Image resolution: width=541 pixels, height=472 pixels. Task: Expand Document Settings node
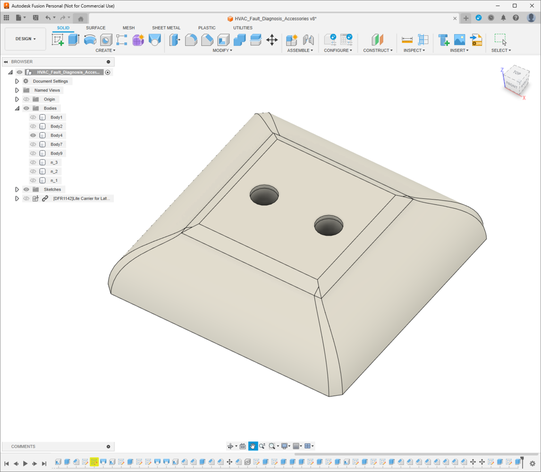17,81
